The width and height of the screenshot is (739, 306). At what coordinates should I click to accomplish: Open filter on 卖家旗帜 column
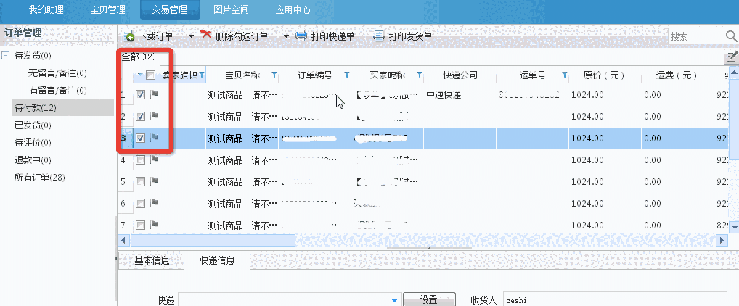[x=202, y=75]
